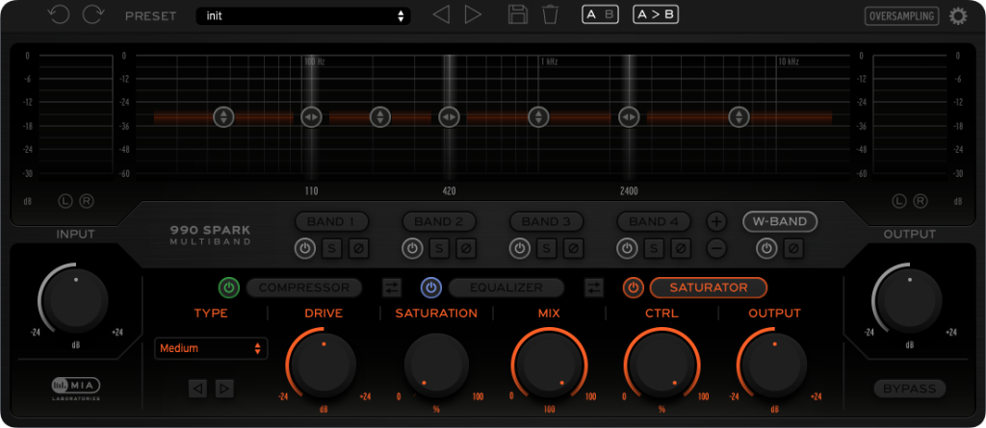Select the BAND 4 tab

point(654,221)
